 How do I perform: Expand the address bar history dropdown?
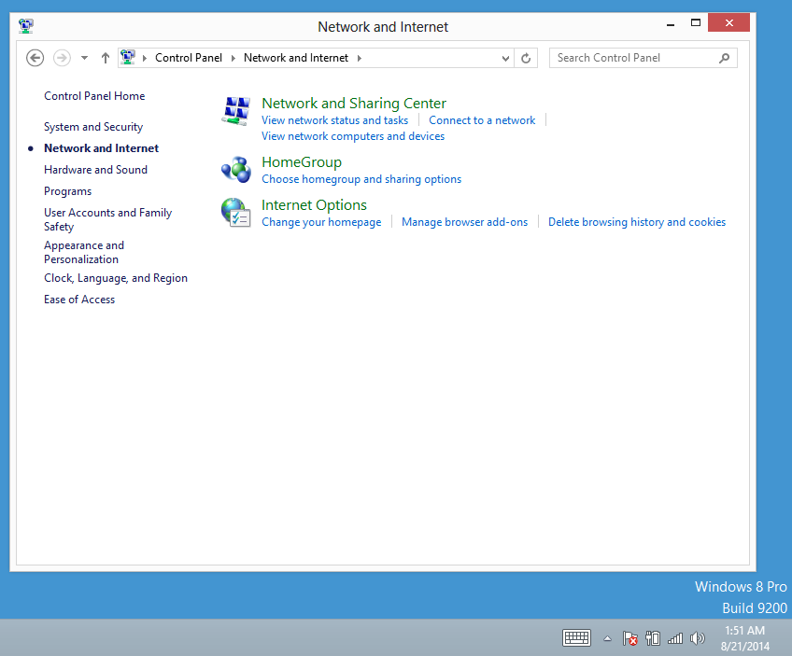pos(505,59)
